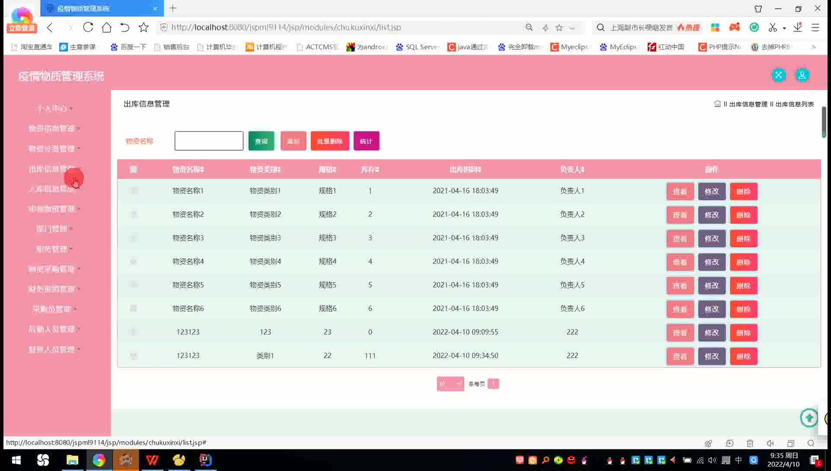Open 部门管理 sidebar menu
This screenshot has width=831, height=471.
(x=54, y=229)
